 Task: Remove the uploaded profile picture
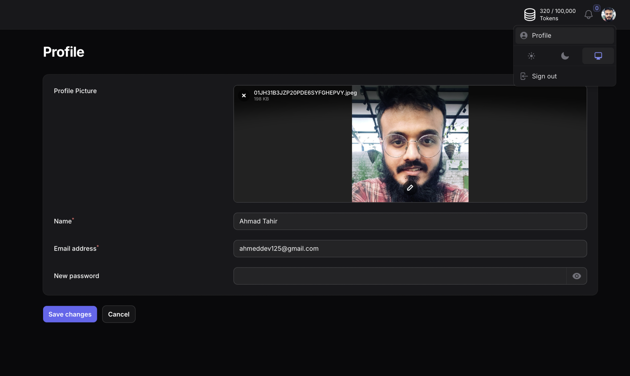pyautogui.click(x=244, y=95)
